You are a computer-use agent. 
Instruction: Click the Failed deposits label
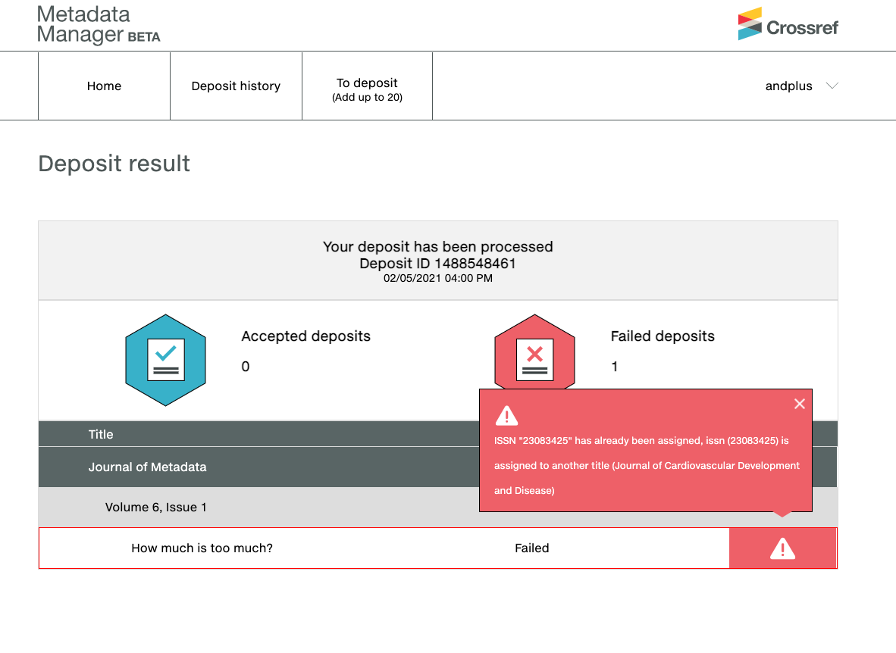click(x=663, y=336)
